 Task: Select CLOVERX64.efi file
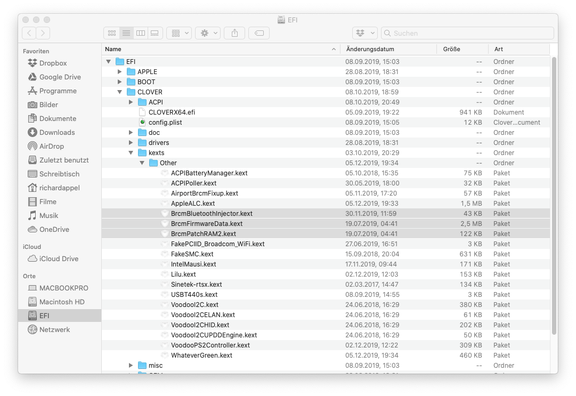(x=326, y=112)
